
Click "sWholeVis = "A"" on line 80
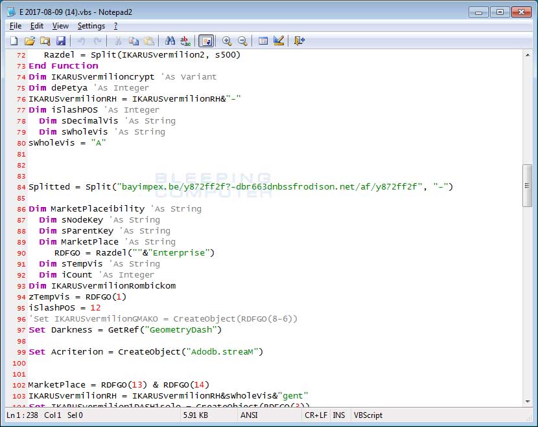[67, 143]
